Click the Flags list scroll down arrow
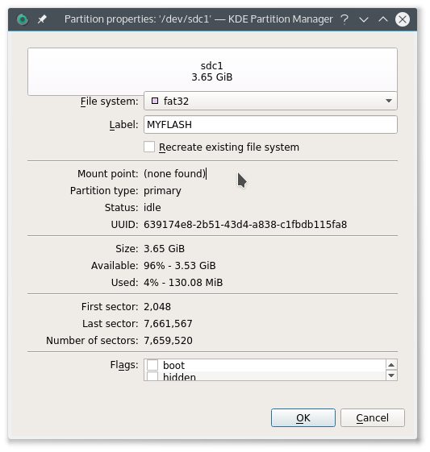430x452 pixels. click(x=391, y=375)
